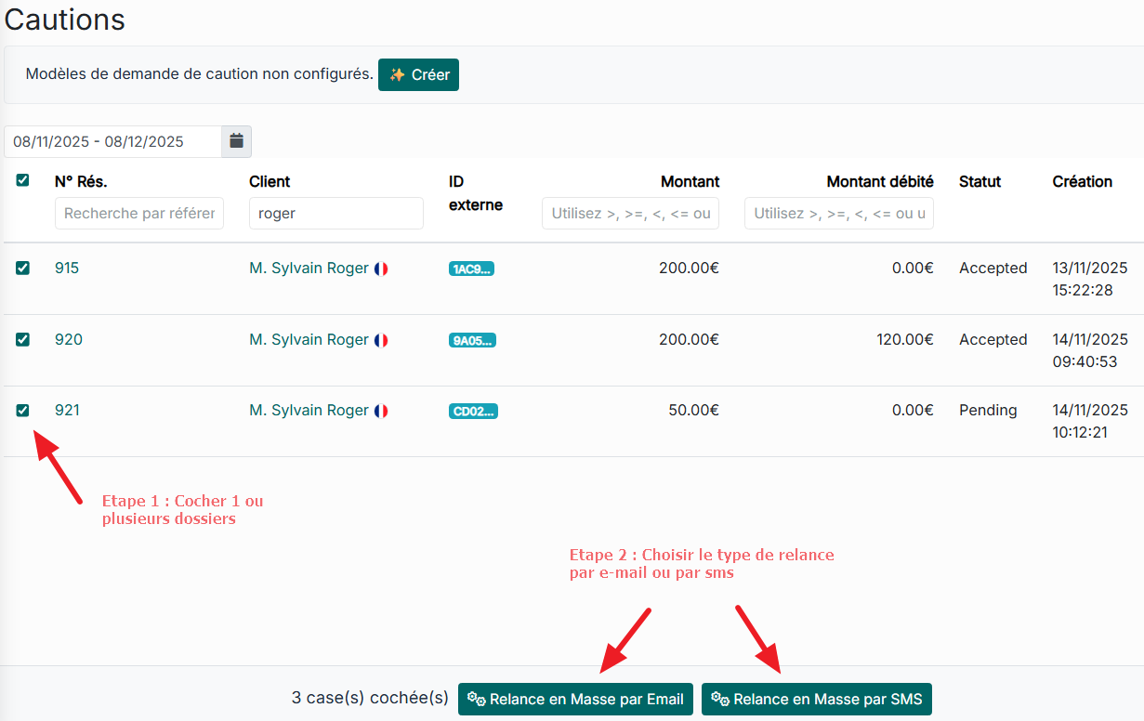The image size is (1144, 721).
Task: Click French flag icon in row 920
Action: tap(381, 340)
